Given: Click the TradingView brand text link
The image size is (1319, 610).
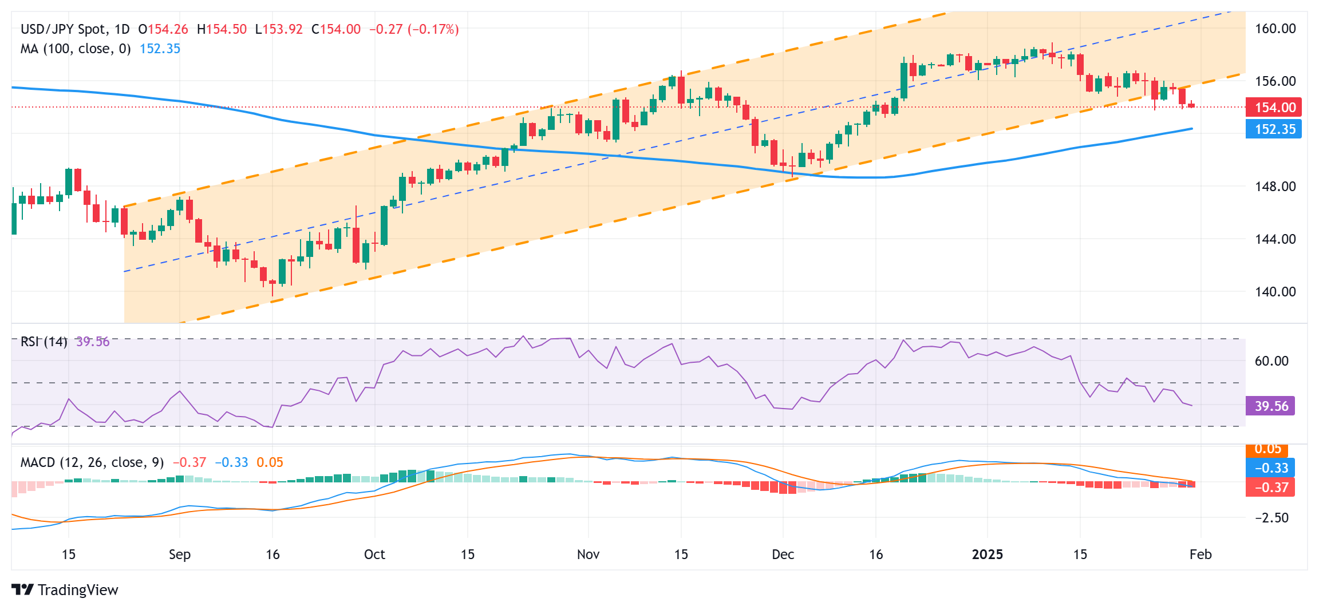Looking at the screenshot, I should coord(78,590).
